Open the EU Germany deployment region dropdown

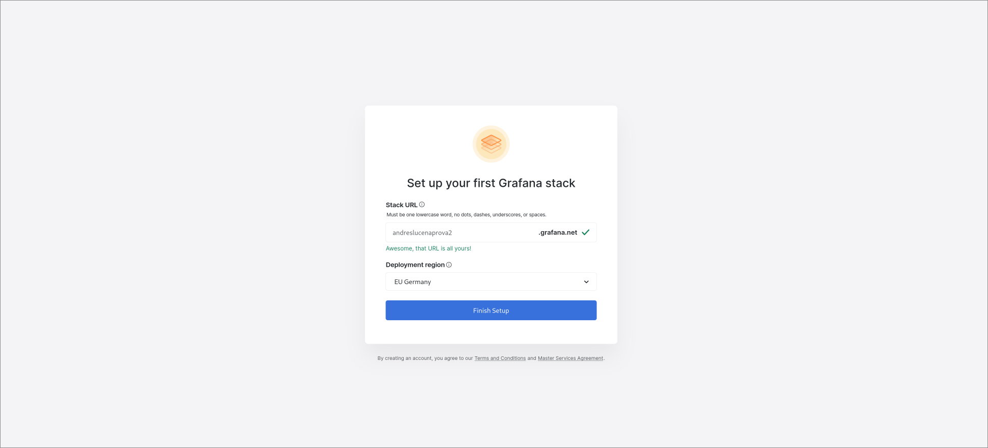(x=490, y=282)
